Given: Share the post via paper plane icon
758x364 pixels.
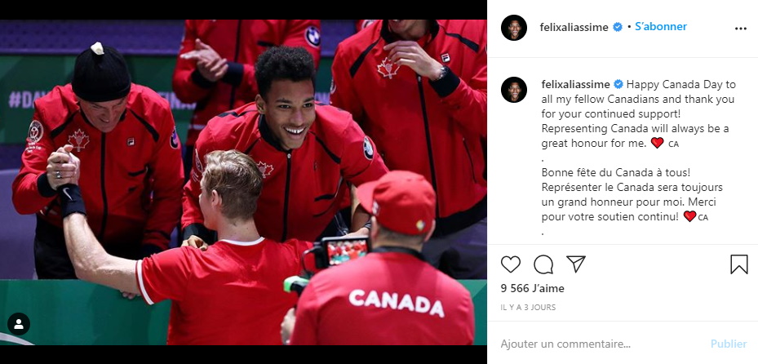Looking at the screenshot, I should pos(576,264).
